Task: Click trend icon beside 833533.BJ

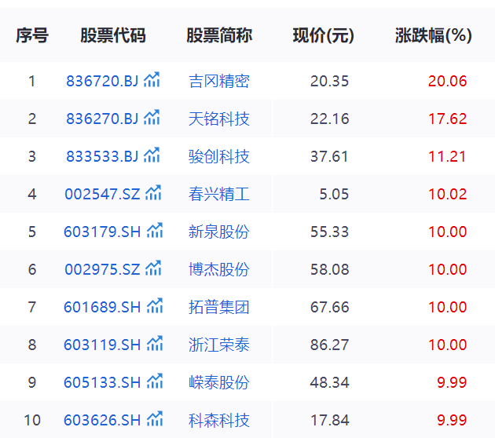Action: (152, 155)
